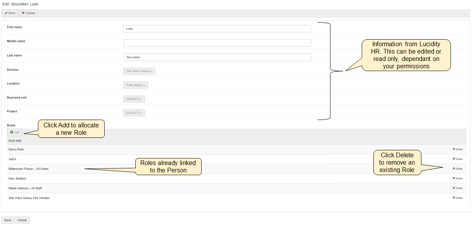Focus the empty Middle name field
Image resolution: width=473 pixels, height=226 pixels.
point(217,43)
